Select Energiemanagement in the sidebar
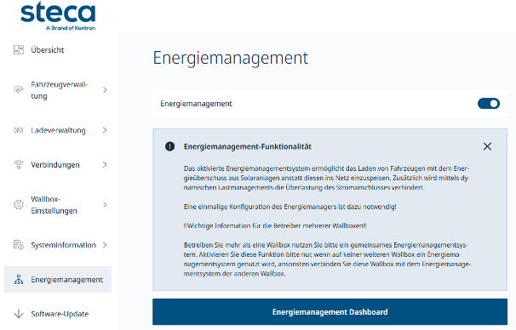 58,279
